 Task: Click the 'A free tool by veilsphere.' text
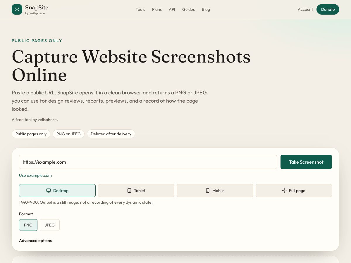click(35, 120)
